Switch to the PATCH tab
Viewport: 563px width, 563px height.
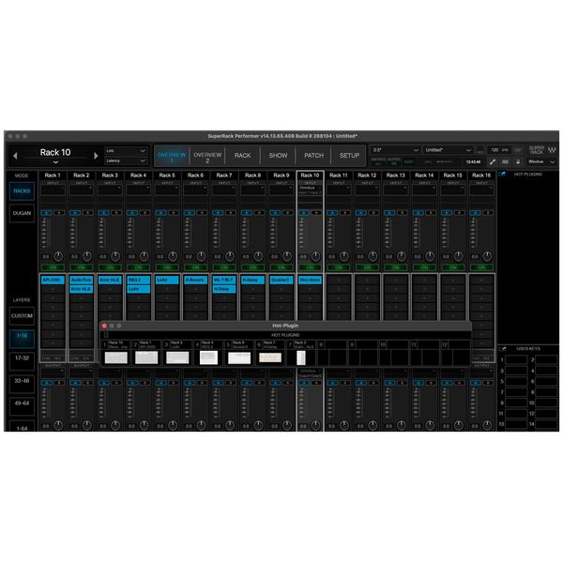[313, 156]
